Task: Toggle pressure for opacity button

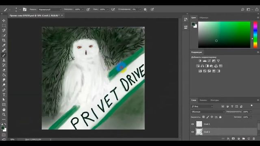Action: [88, 10]
